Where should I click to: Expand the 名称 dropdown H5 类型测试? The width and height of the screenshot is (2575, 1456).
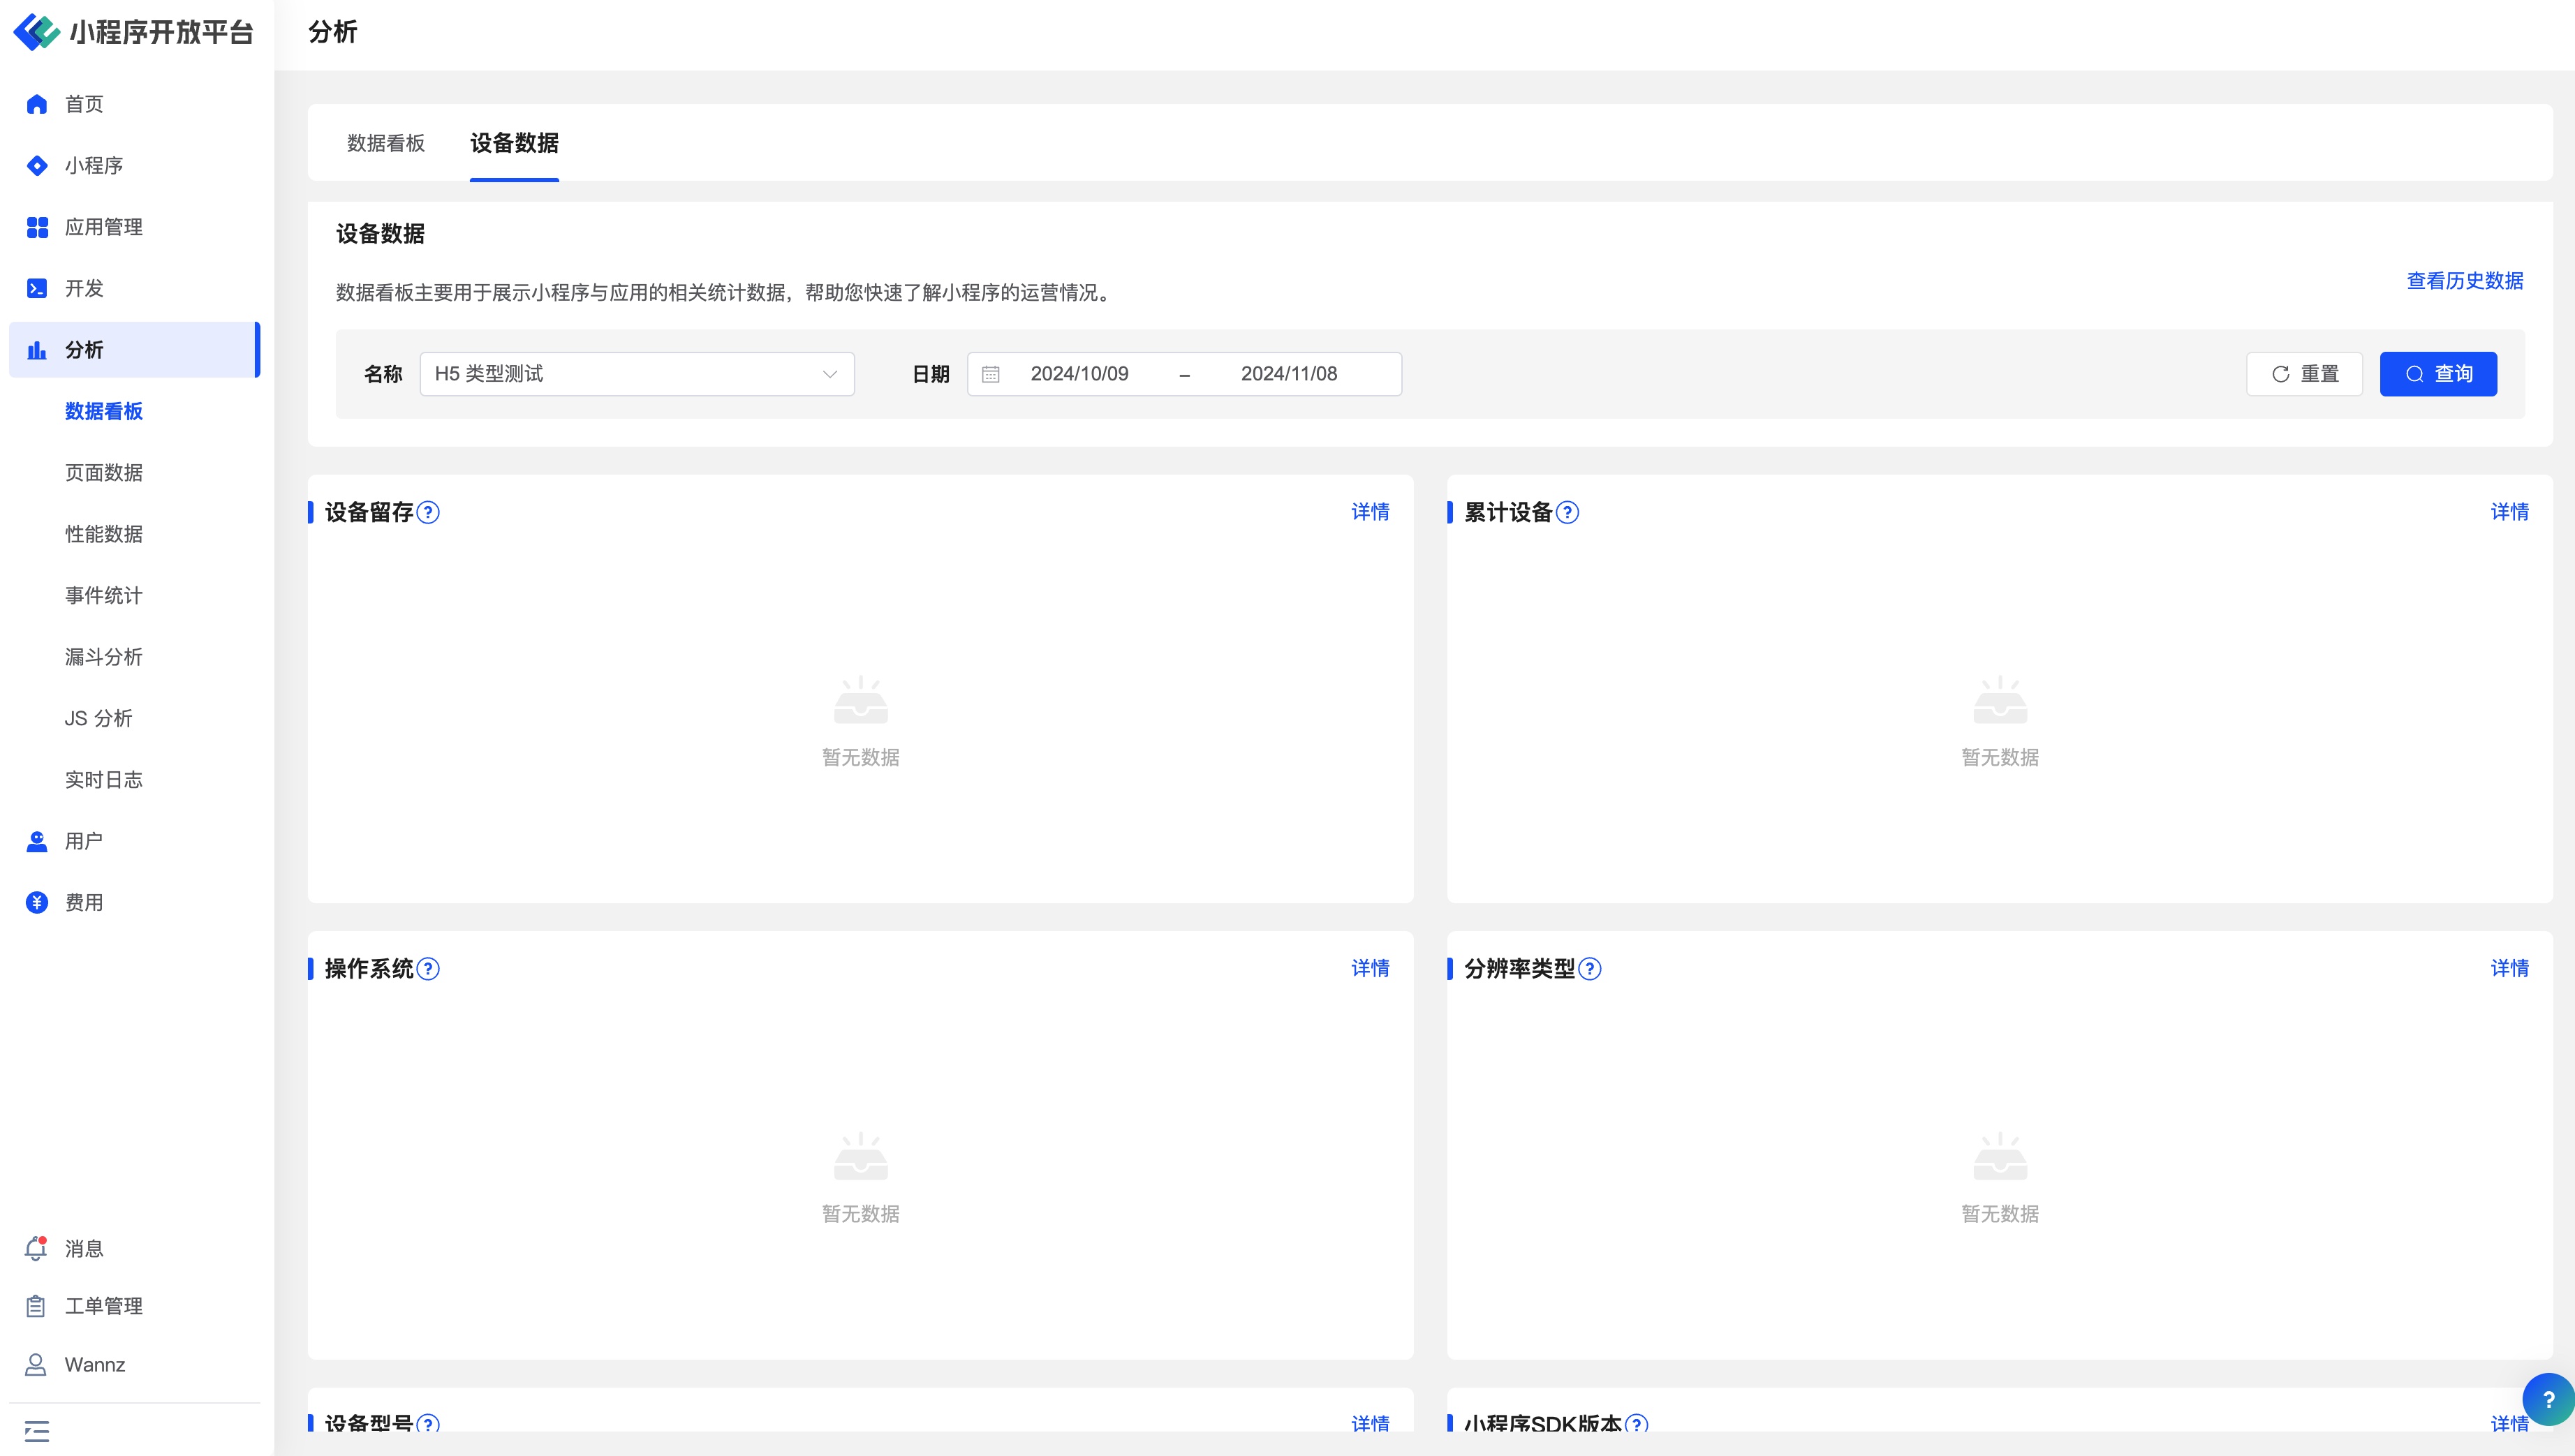pyautogui.click(x=637, y=374)
